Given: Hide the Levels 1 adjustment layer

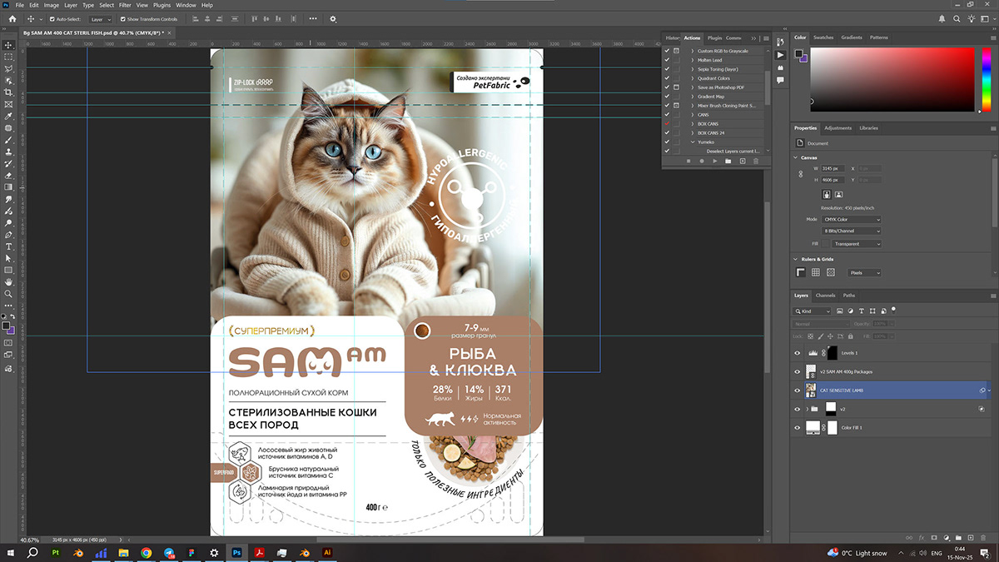Looking at the screenshot, I should [797, 353].
